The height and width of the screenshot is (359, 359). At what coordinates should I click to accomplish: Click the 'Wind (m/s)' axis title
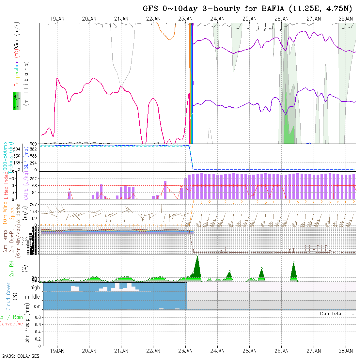point(17,35)
